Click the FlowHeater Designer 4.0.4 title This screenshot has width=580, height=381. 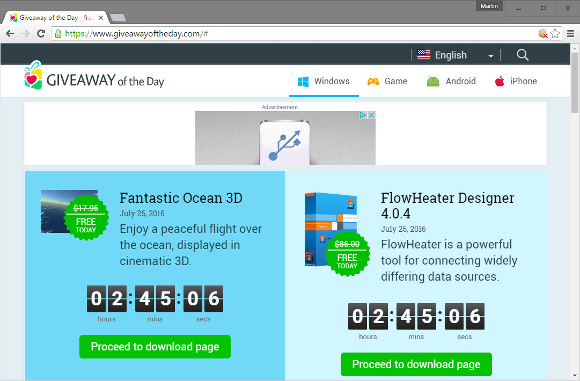point(447,206)
